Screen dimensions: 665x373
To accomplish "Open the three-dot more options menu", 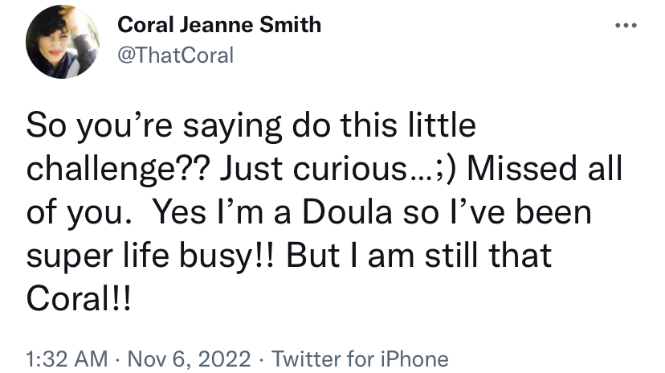I will click(x=626, y=26).
